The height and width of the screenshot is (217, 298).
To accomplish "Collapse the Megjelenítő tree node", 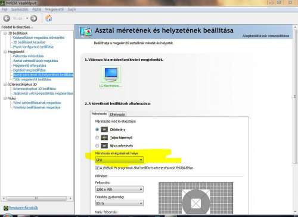I will [x=5, y=52].
